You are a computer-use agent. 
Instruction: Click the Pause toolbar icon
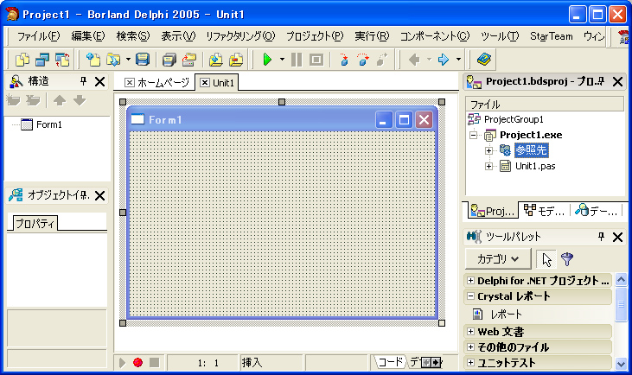click(297, 60)
